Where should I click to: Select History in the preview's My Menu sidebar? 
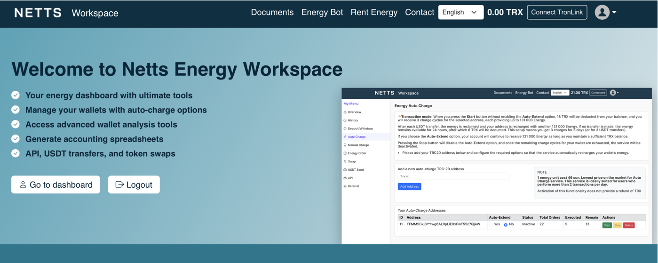coord(353,120)
